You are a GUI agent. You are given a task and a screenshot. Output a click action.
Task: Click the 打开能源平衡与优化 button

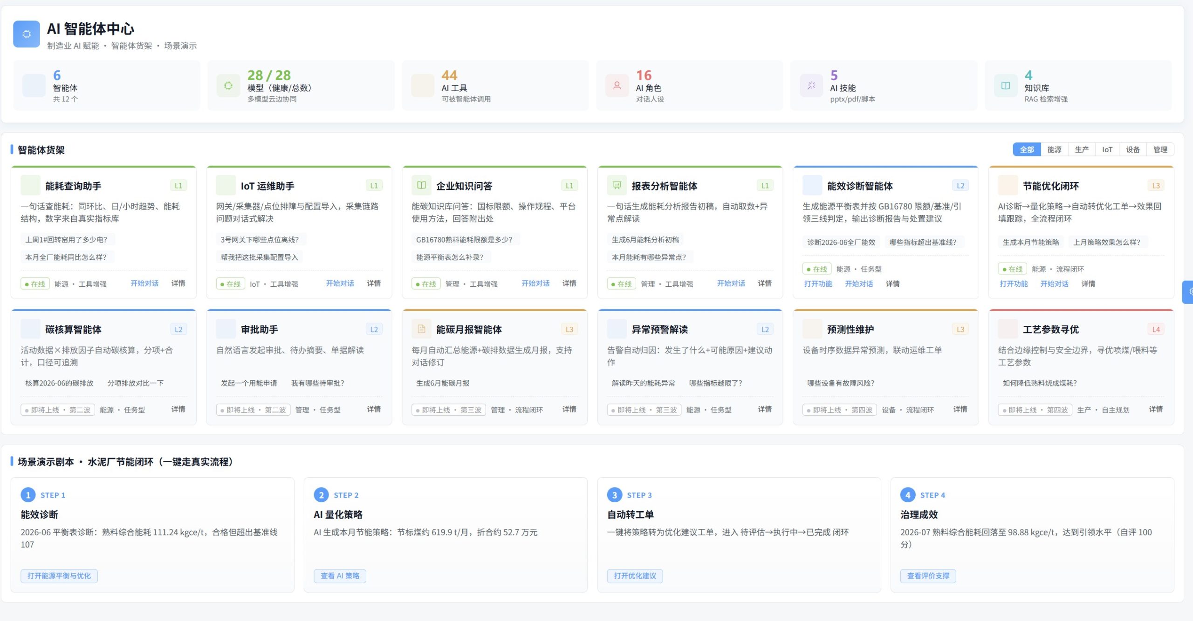(x=59, y=576)
